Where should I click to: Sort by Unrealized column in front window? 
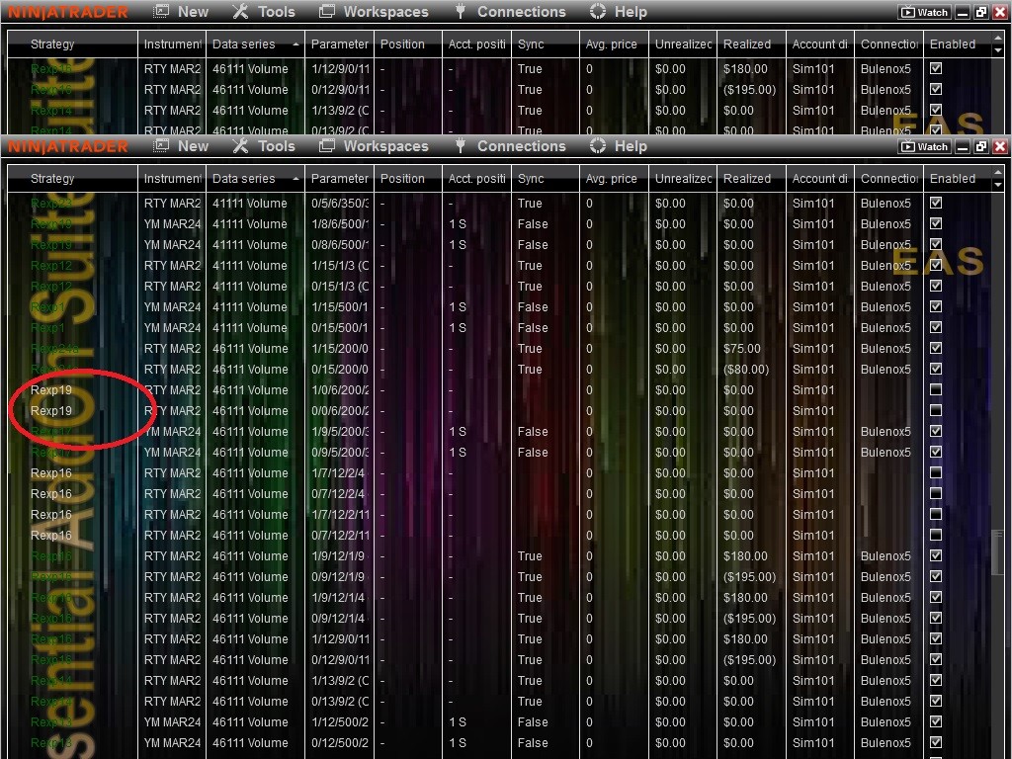pos(682,179)
